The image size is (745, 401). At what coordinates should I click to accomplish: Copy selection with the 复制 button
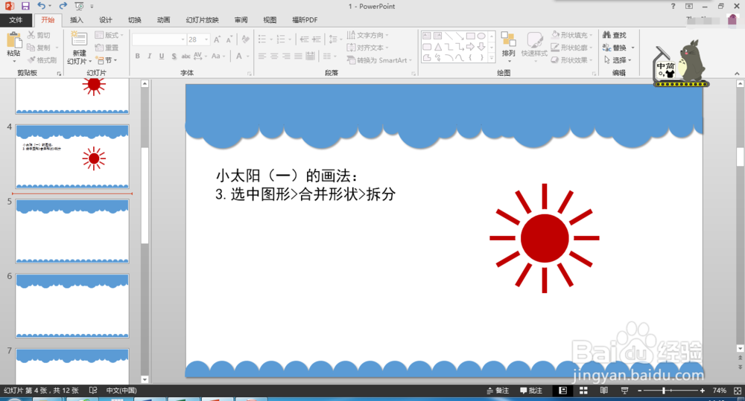(39, 48)
